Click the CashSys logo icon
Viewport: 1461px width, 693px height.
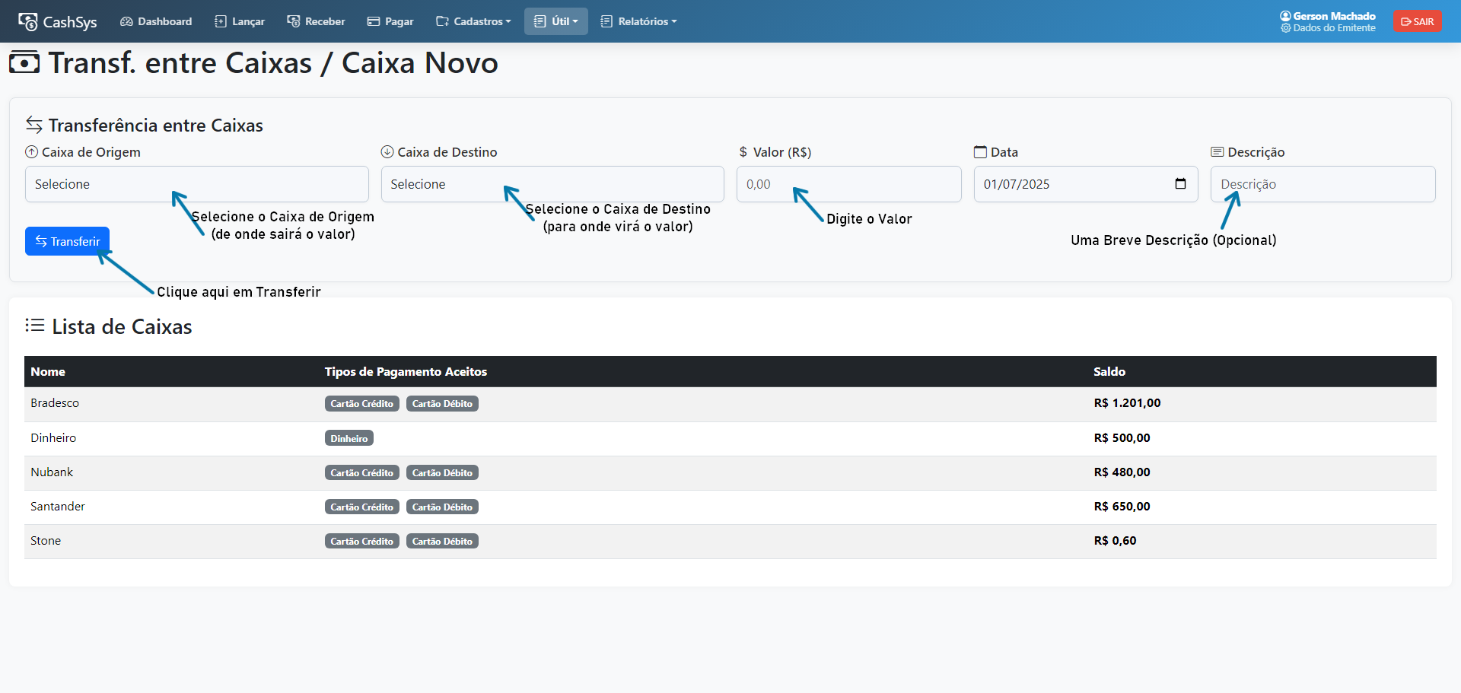click(x=28, y=22)
